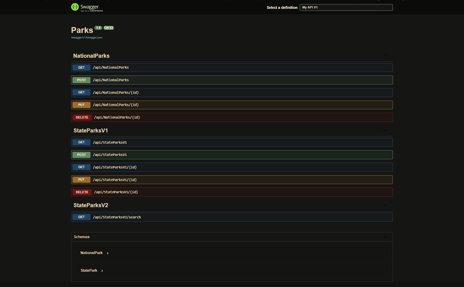Expand DELETE /api/StateParksV1/{id} operation
464x287 pixels.
tap(232, 192)
